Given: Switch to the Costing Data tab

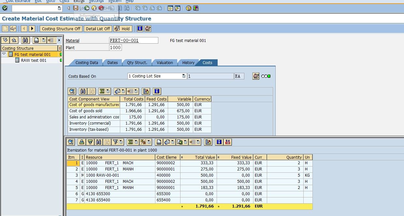Looking at the screenshot, I should click(86, 62).
